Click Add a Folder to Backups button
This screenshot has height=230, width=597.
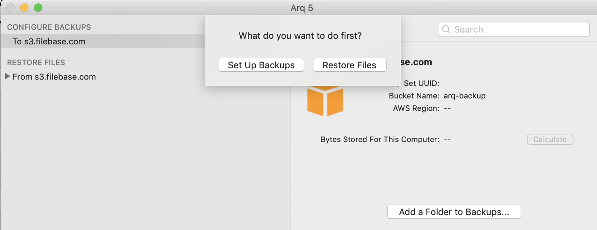(454, 212)
